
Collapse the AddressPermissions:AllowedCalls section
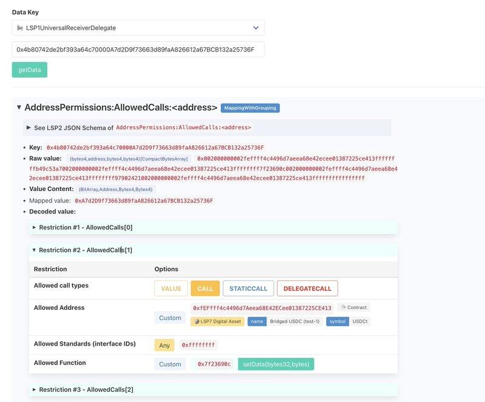[19, 107]
